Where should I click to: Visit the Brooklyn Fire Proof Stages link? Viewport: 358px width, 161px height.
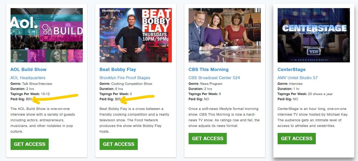click(x=125, y=78)
